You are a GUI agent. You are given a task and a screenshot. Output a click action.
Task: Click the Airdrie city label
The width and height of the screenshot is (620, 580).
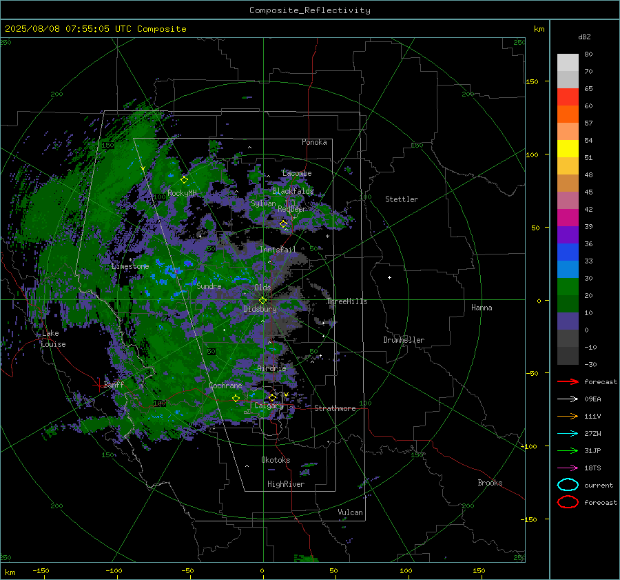tap(271, 368)
